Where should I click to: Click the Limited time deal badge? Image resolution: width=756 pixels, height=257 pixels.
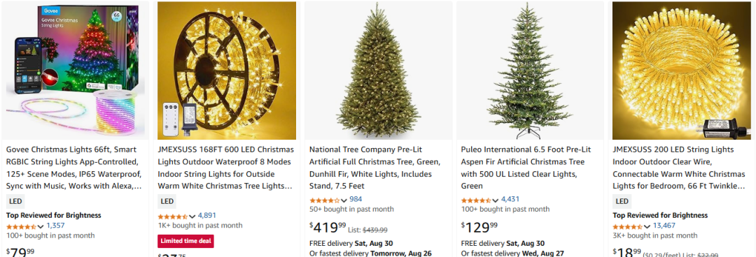click(x=185, y=241)
